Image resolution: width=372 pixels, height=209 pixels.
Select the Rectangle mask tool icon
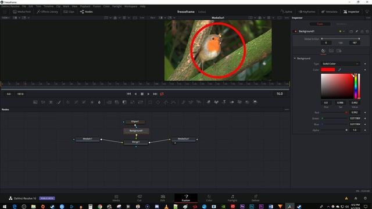(150, 102)
